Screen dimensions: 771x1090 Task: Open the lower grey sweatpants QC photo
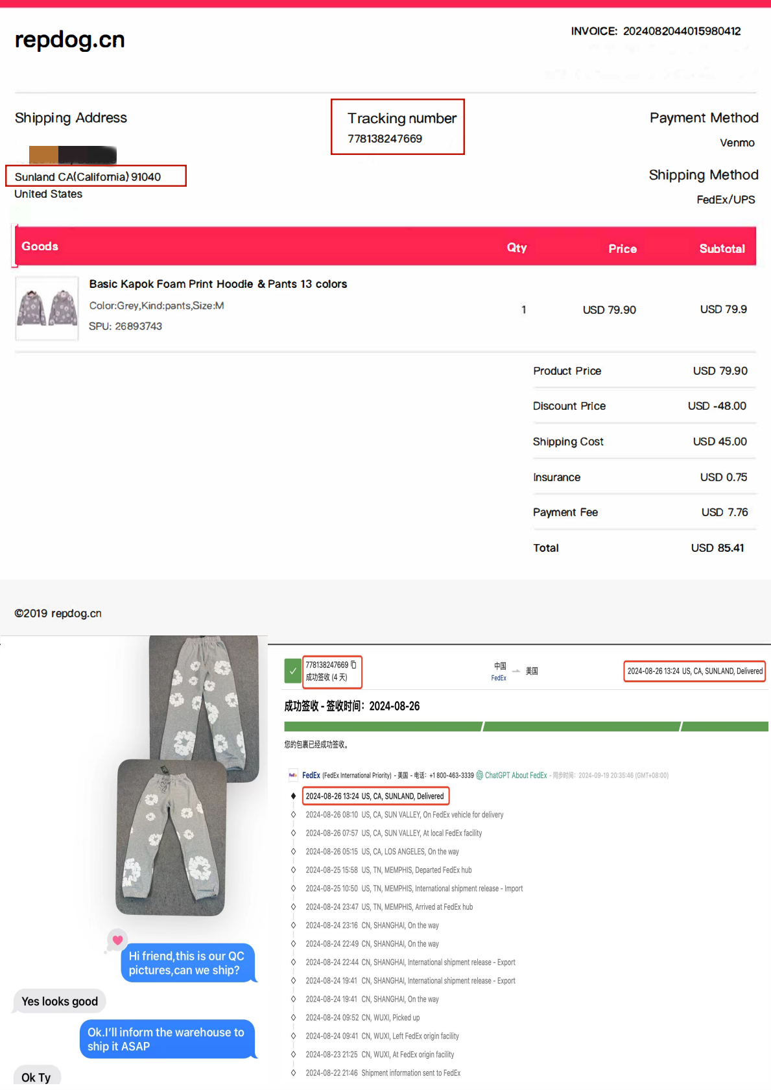tap(171, 836)
